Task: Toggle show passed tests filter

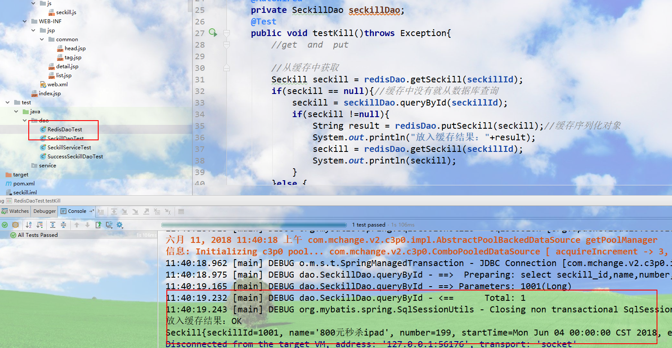Action: pyautogui.click(x=5, y=224)
